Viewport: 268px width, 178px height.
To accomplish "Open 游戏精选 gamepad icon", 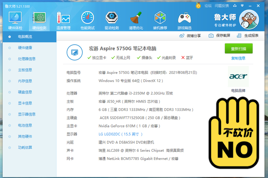I will [184, 20].
